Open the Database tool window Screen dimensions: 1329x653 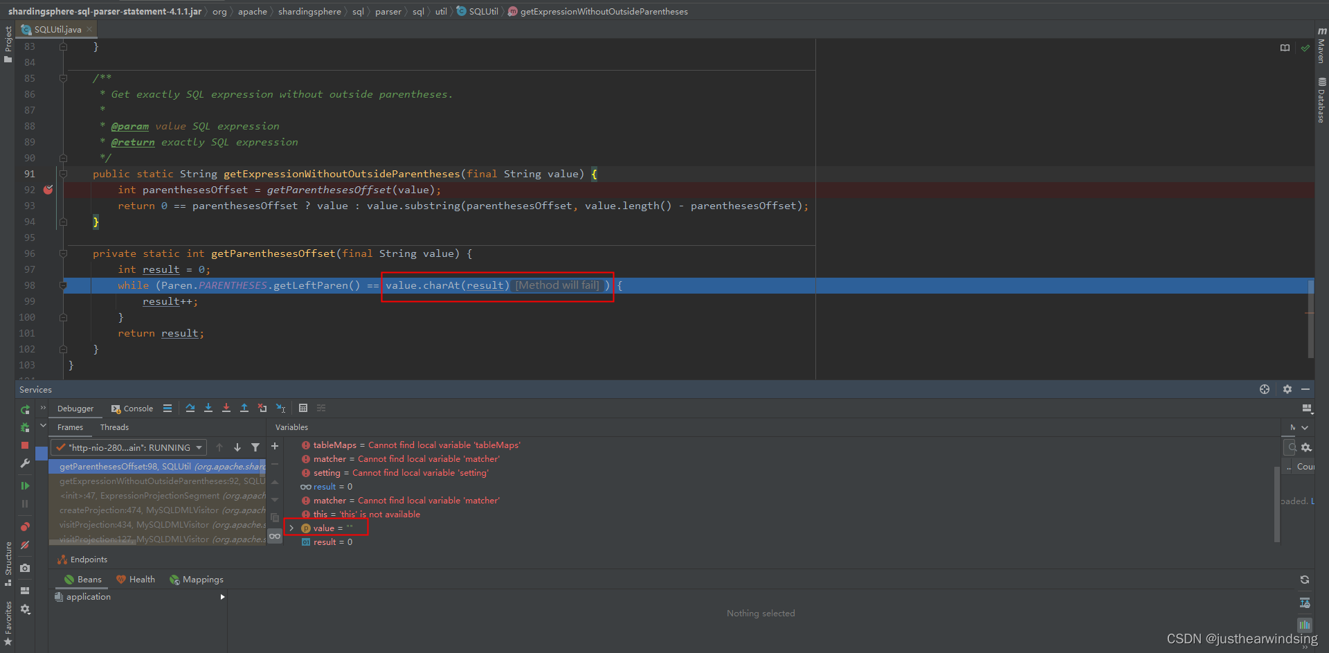[1321, 100]
